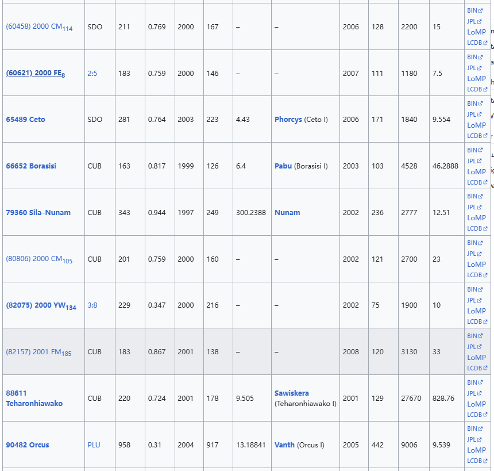Open the 79360 Sila–Nunam article
The image size is (494, 471).
pos(38,213)
